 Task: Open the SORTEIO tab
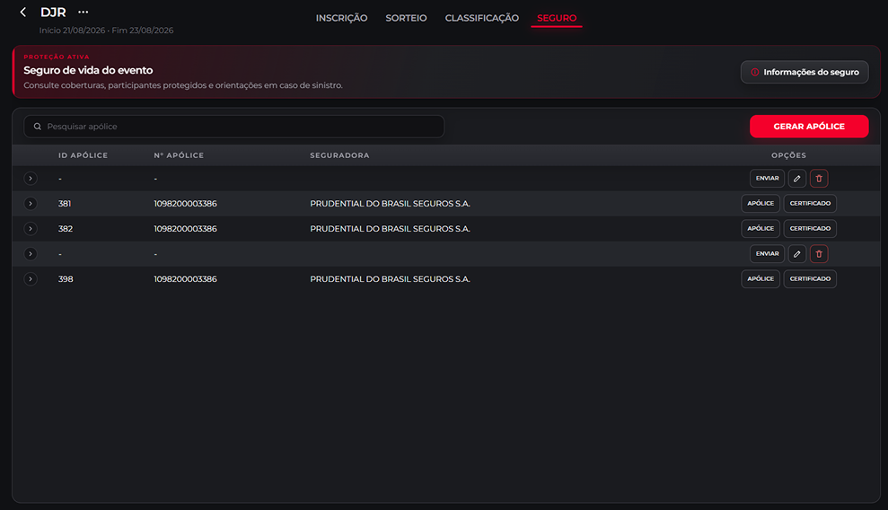click(x=406, y=18)
